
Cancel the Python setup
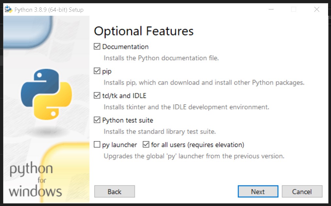(302, 191)
